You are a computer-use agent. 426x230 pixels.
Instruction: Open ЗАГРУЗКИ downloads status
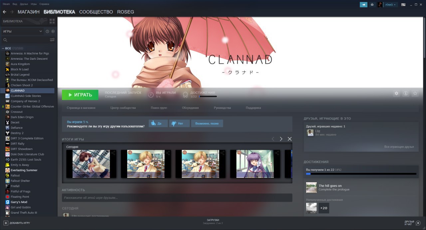[213, 222]
